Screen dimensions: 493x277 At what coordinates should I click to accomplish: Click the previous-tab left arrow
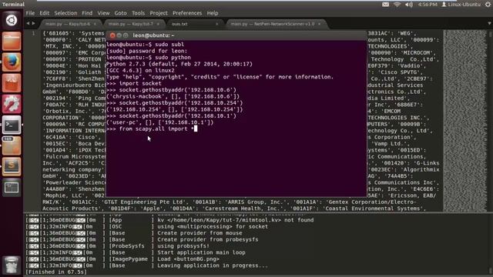pos(28,23)
